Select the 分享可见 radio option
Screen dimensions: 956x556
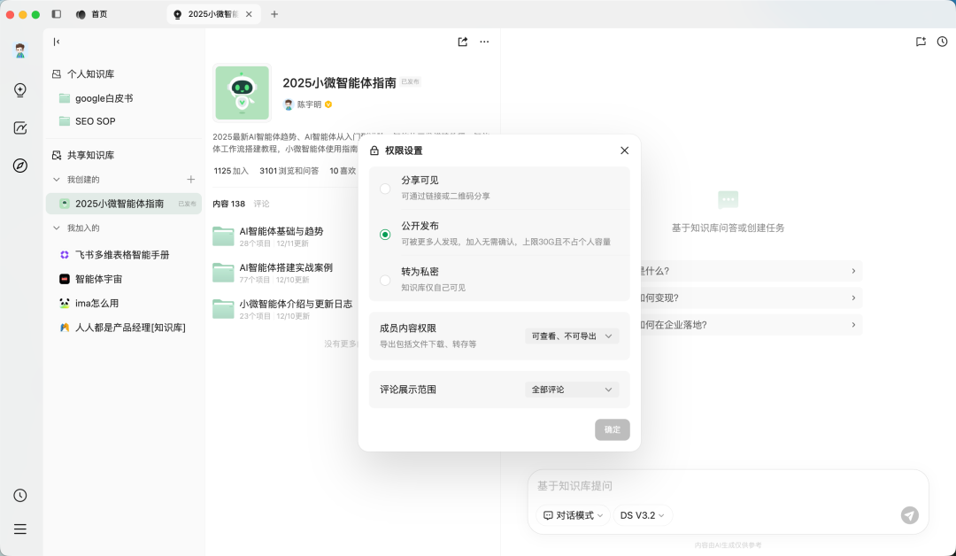pyautogui.click(x=385, y=188)
